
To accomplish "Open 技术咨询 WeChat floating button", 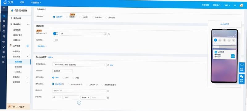I will 242,79.
